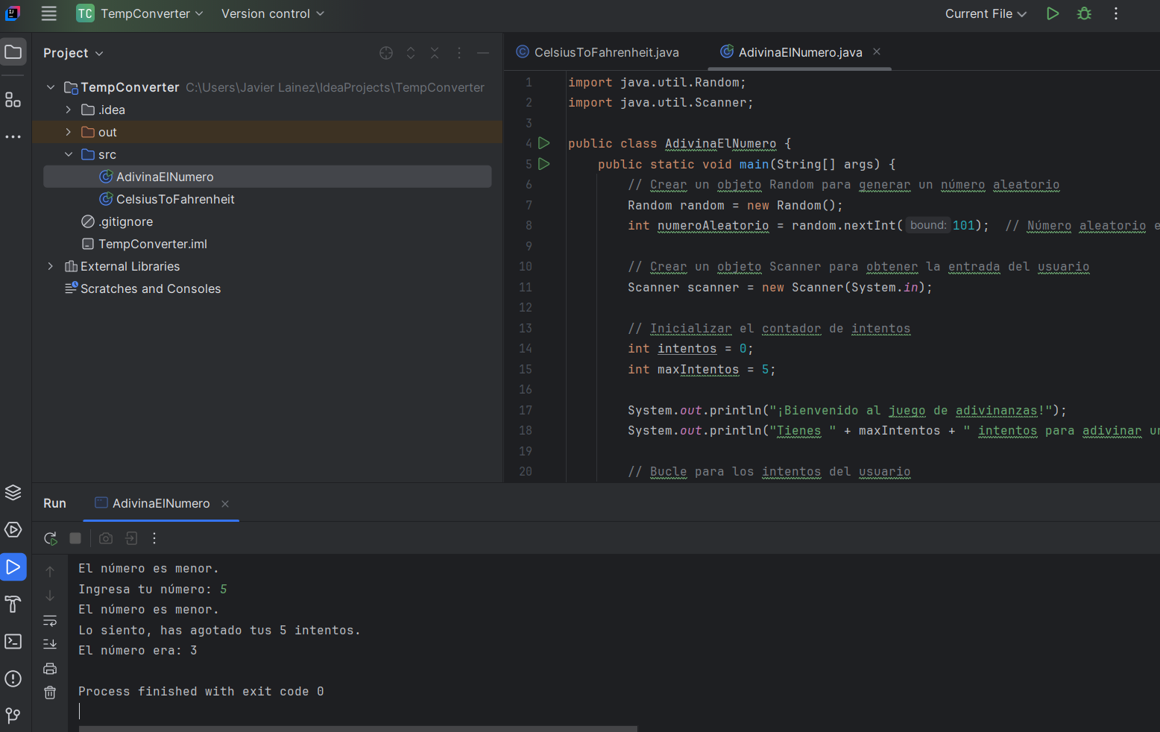Click 'Lo siento, has agotado tus 5 intentos.' line
The width and height of the screenshot is (1160, 732).
tap(219, 631)
